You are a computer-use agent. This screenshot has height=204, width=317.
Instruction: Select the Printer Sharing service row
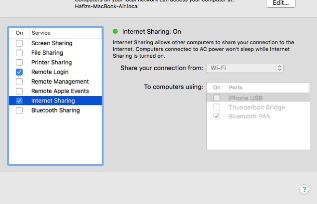(55, 63)
